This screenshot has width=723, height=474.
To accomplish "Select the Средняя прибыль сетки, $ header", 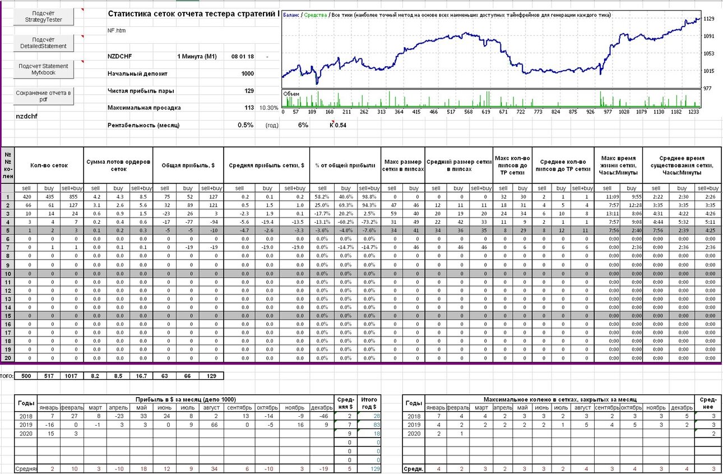I will [x=266, y=165].
